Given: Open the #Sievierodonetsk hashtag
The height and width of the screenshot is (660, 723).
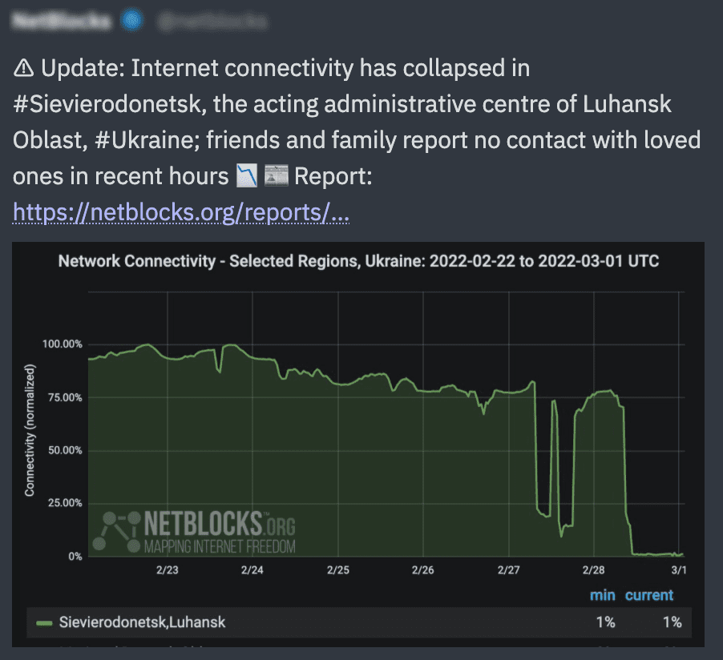Looking at the screenshot, I should pos(109,104).
